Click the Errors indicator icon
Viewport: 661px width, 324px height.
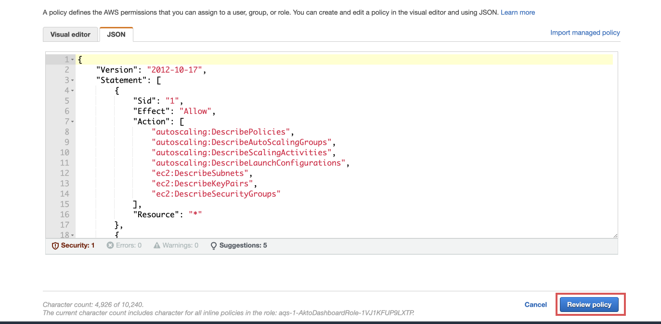pyautogui.click(x=109, y=245)
